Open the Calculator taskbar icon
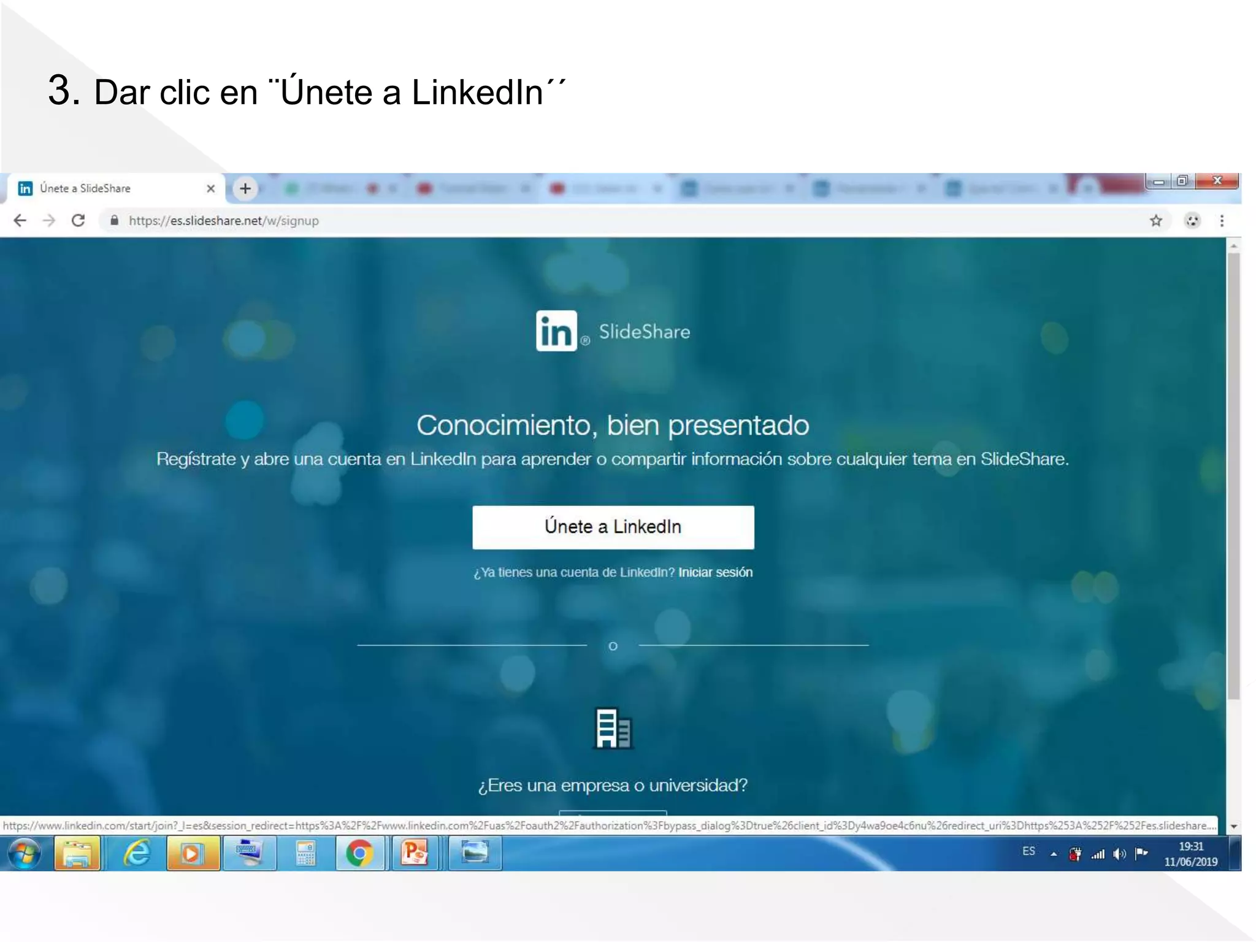This screenshot has height=942, width=1256. (305, 854)
